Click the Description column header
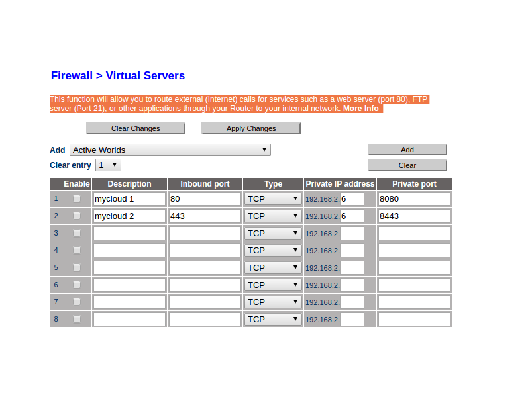Screen dimensions: 530x397 coord(129,184)
